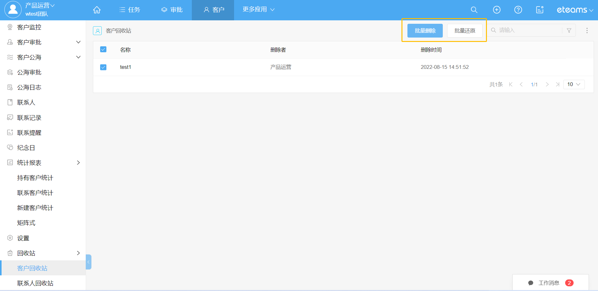598x291 pixels.
Task: Uncheck the test1 row checkbox
Action: click(103, 67)
